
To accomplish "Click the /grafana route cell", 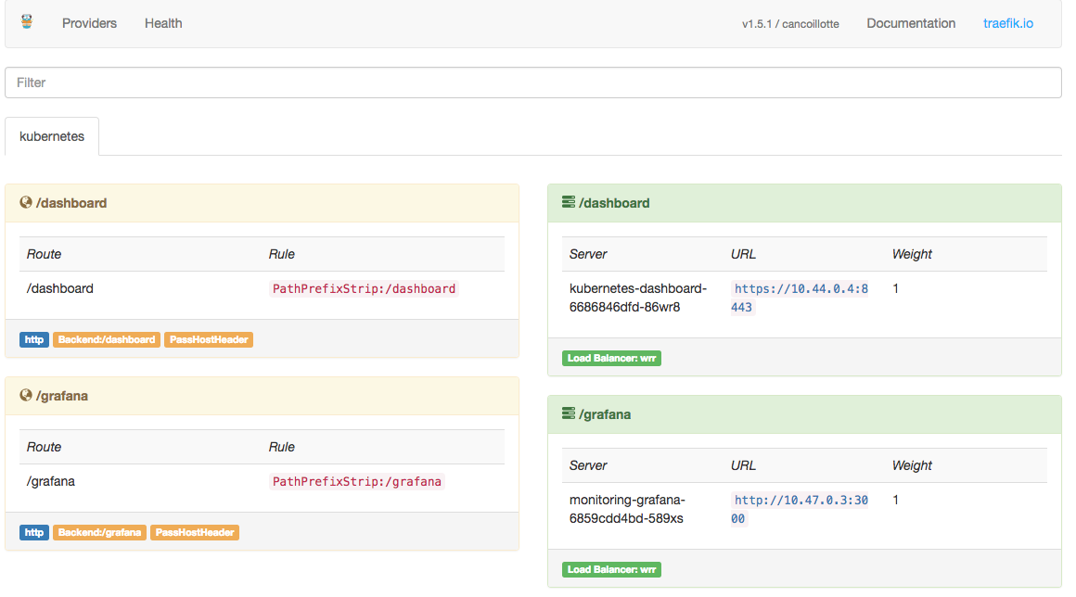I will point(51,481).
